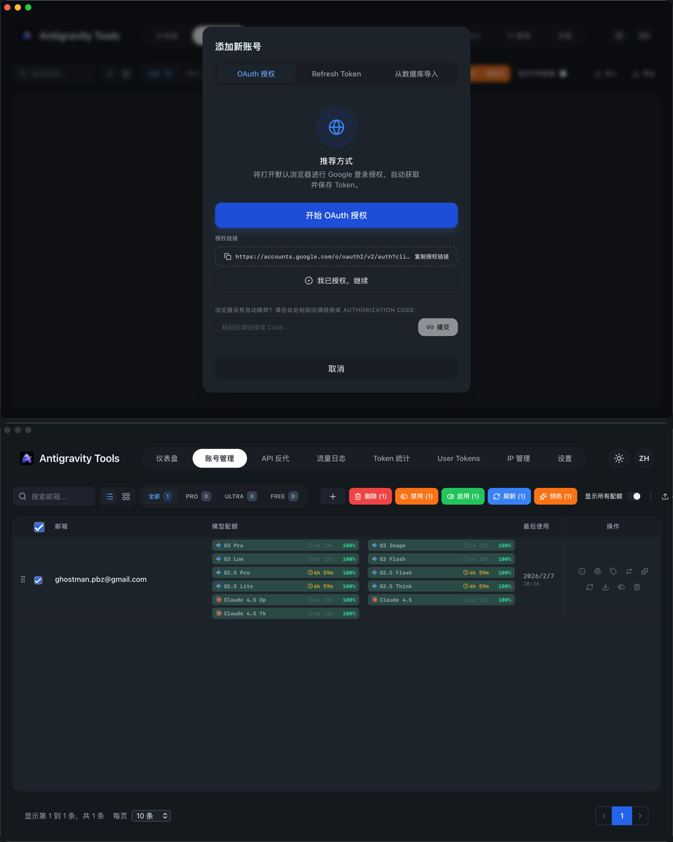Click the G3 Image quota bar

441,545
